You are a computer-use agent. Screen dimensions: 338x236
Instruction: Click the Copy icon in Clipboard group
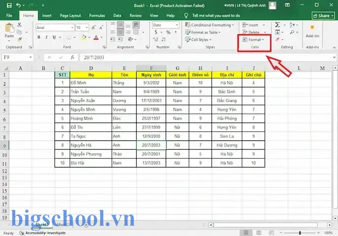(19, 32)
